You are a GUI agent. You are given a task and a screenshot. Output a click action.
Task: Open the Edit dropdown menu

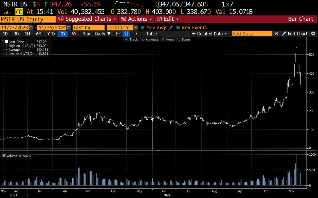[168, 19]
